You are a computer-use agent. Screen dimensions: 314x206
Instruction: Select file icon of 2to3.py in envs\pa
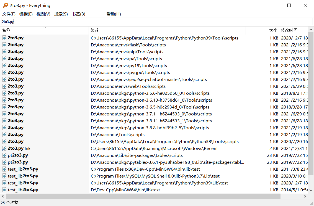(4, 59)
